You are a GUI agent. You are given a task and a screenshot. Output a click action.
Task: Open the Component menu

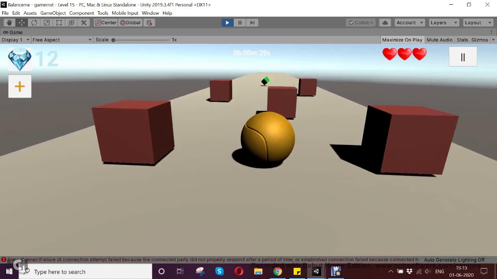pos(82,13)
